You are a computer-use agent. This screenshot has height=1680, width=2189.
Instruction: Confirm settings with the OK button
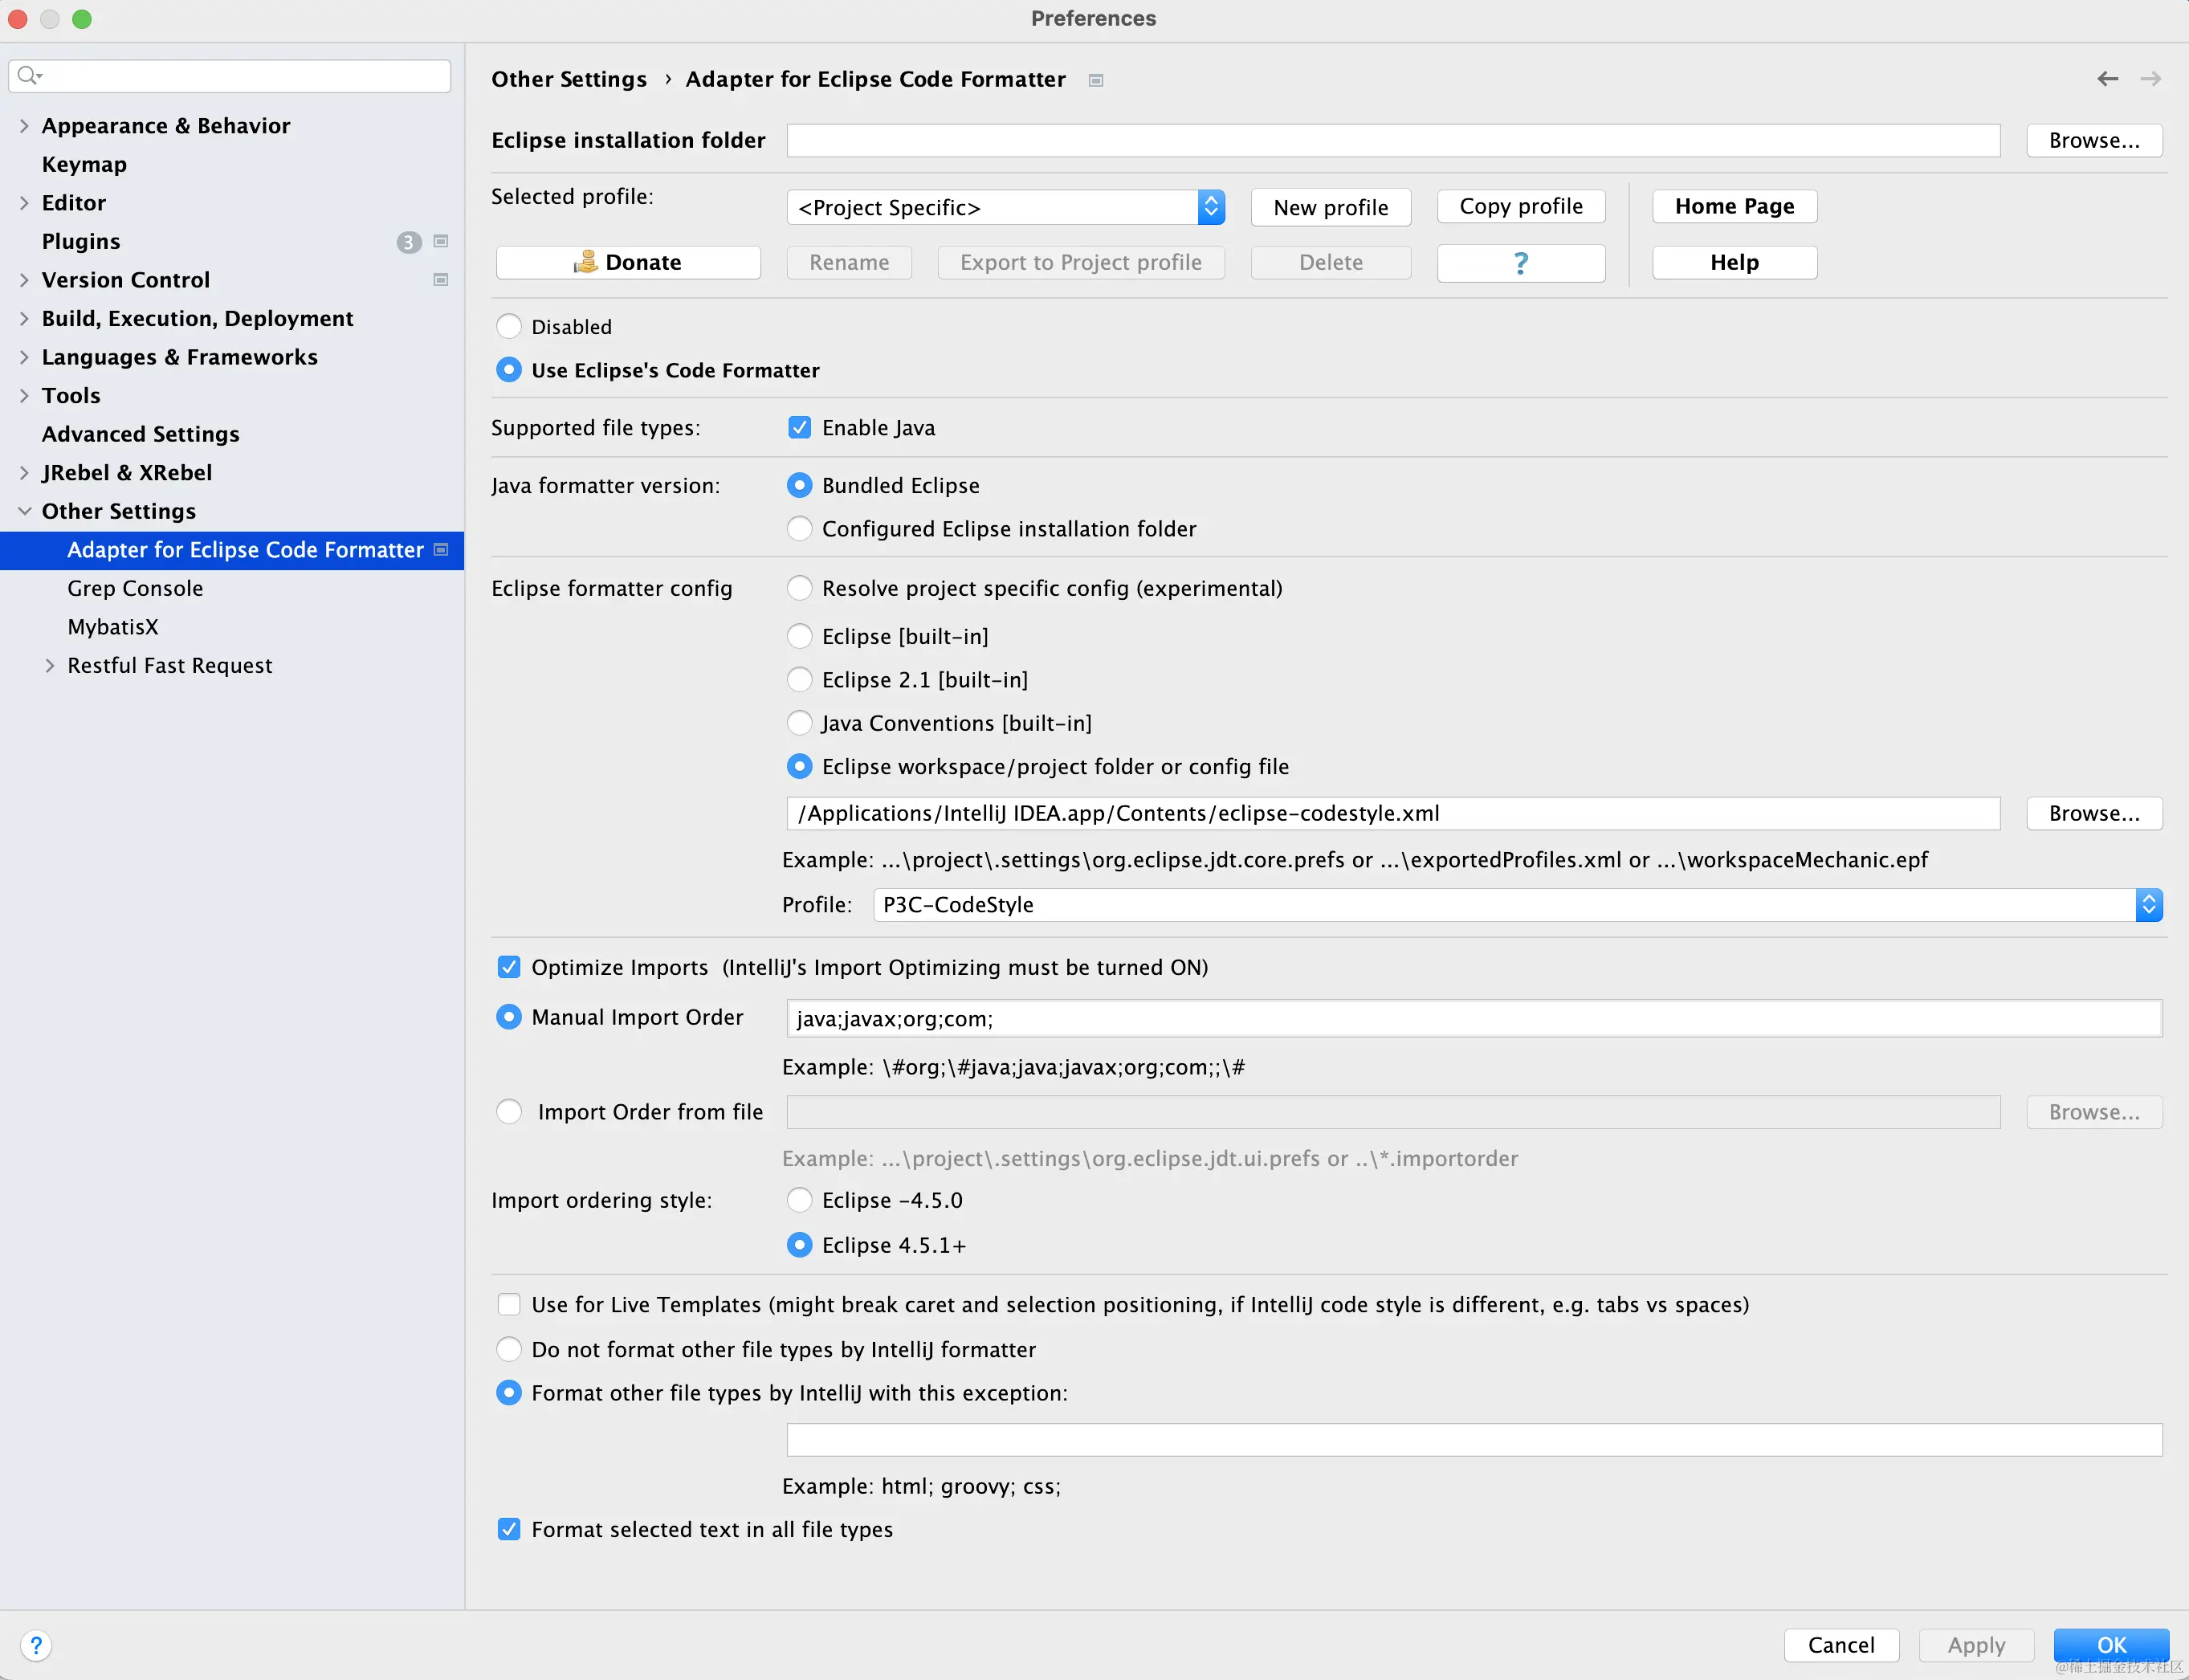click(2111, 1645)
